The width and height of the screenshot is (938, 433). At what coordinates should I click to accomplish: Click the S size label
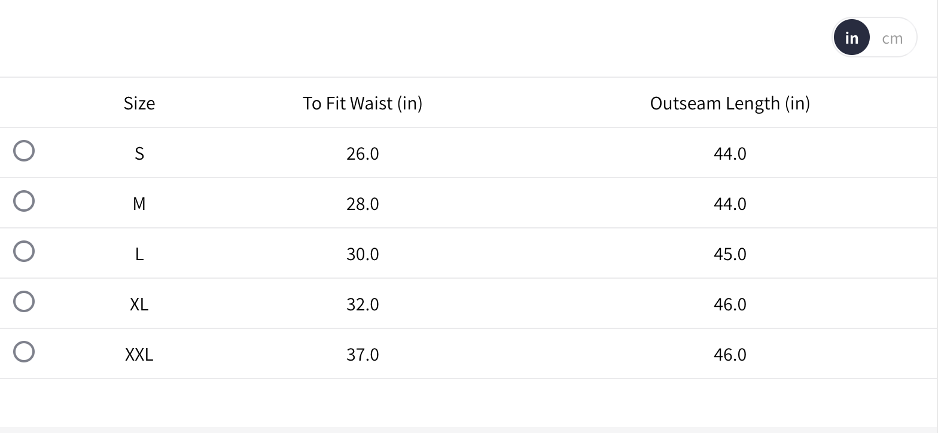pos(139,154)
